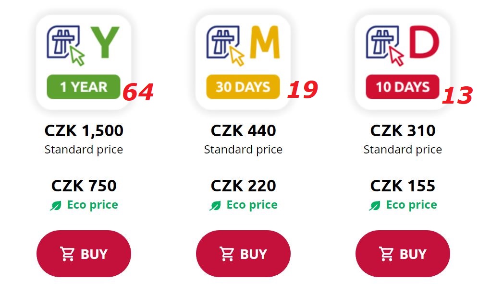Click the CZK 310 standard price
491x305 pixels.
coord(403,130)
